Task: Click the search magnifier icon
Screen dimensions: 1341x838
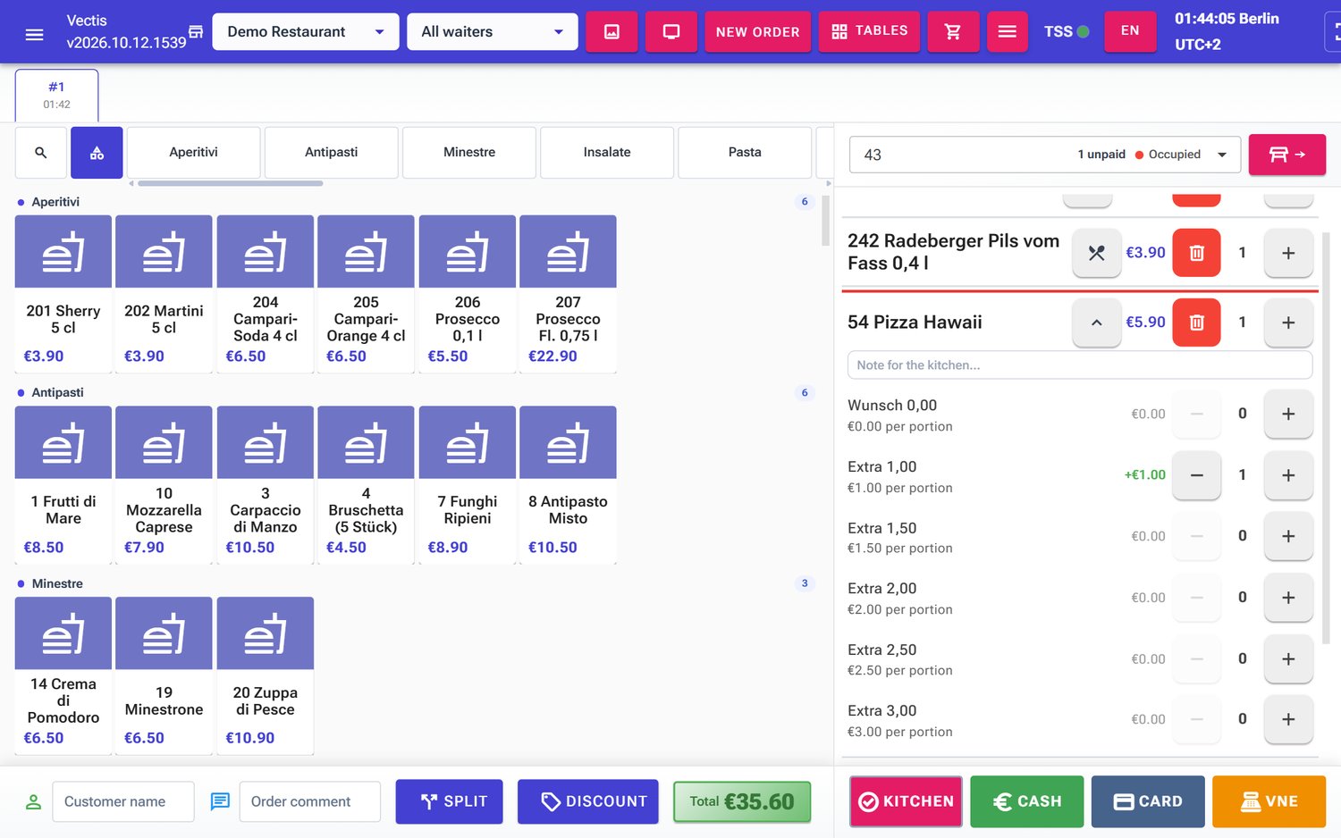Action: coord(41,153)
